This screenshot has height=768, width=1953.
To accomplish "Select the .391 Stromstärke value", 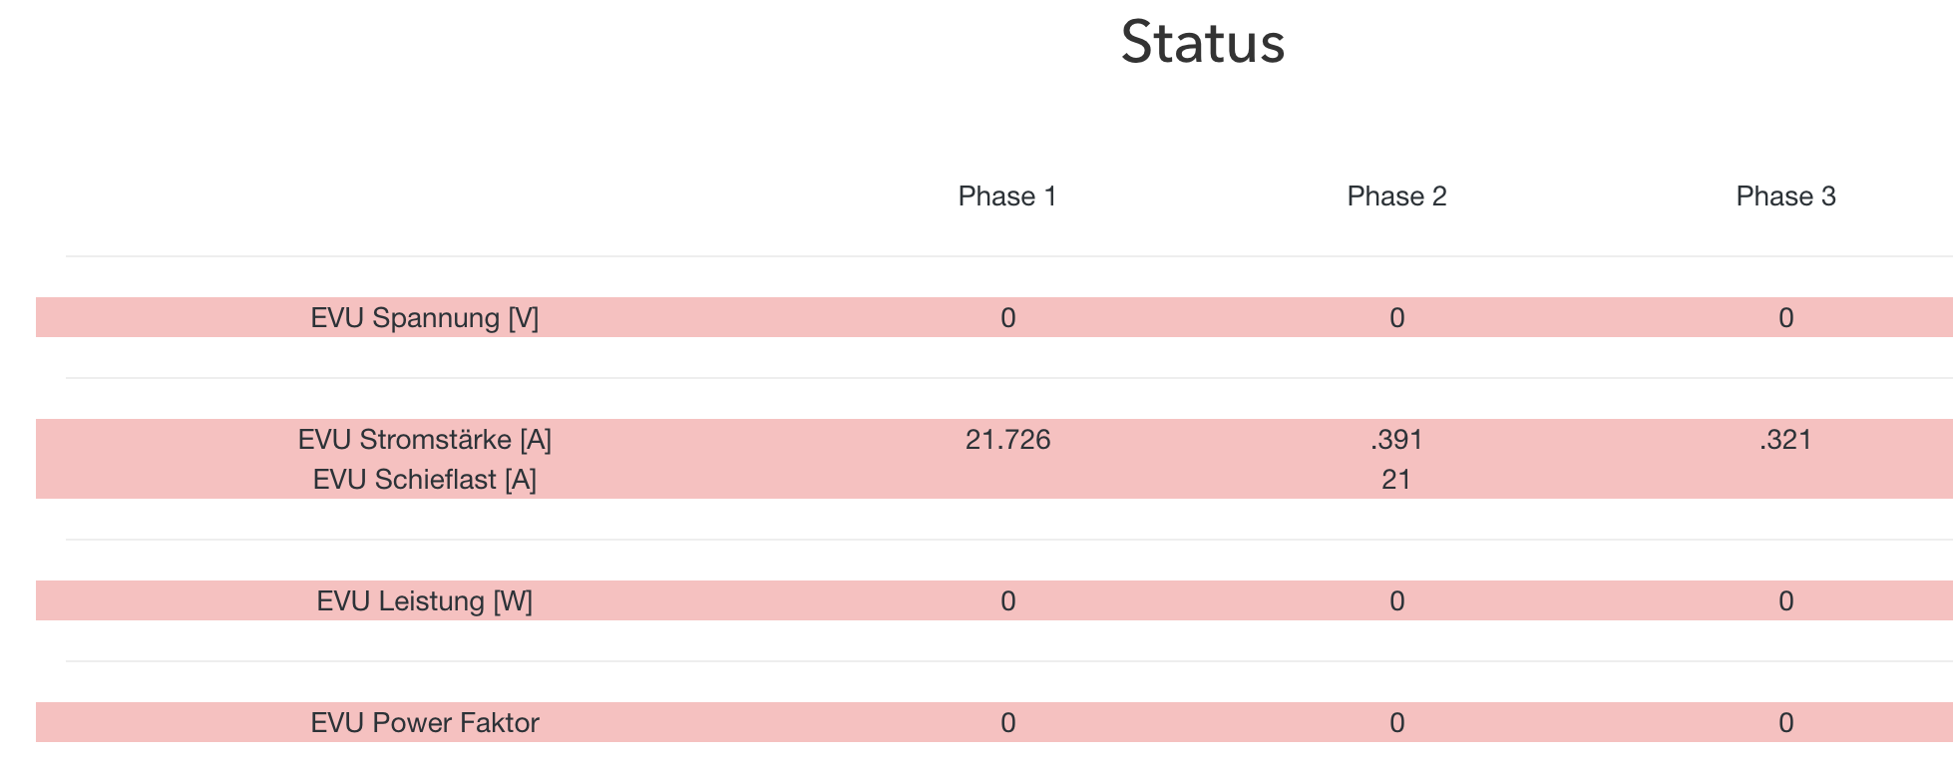I will click(x=1396, y=440).
